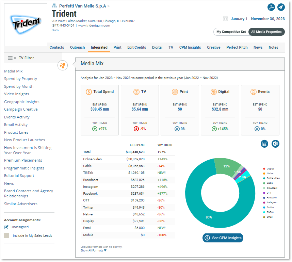Image resolution: width=292 pixels, height=262 pixels.
Task: Switch to the Digital tab
Action: [157, 48]
